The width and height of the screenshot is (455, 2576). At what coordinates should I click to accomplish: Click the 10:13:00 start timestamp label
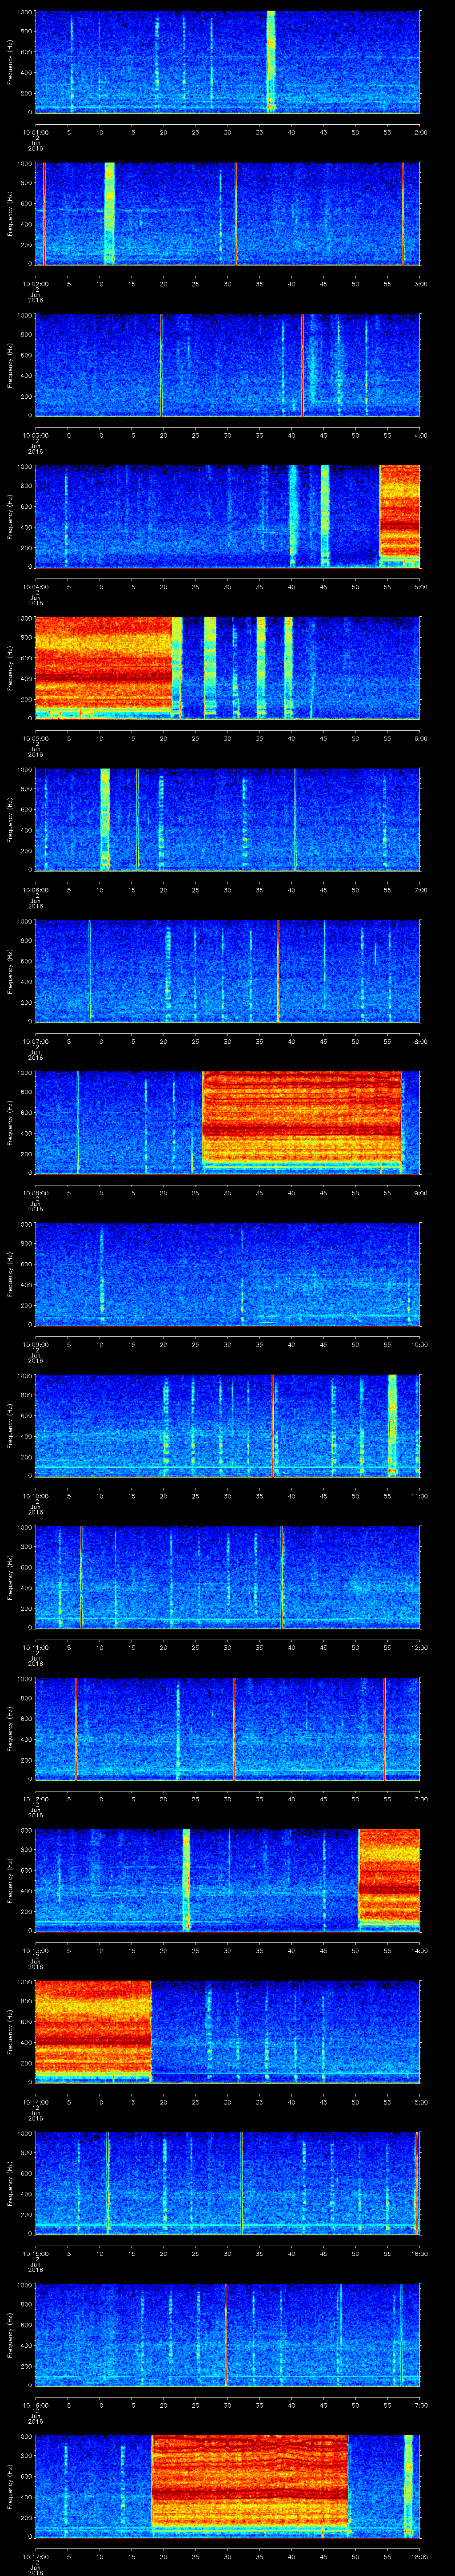35,1950
